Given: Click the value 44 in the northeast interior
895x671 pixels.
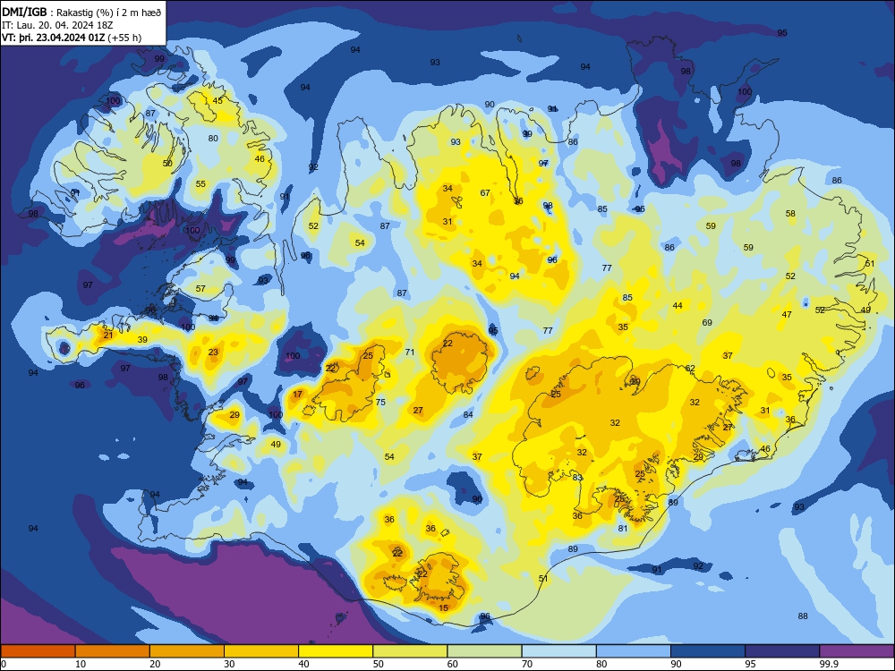Looking at the screenshot, I should tap(678, 306).
